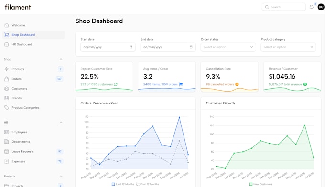Click the Orders Year-over-Year chart title
Viewport: 325px width, 187px height.
[99, 103]
